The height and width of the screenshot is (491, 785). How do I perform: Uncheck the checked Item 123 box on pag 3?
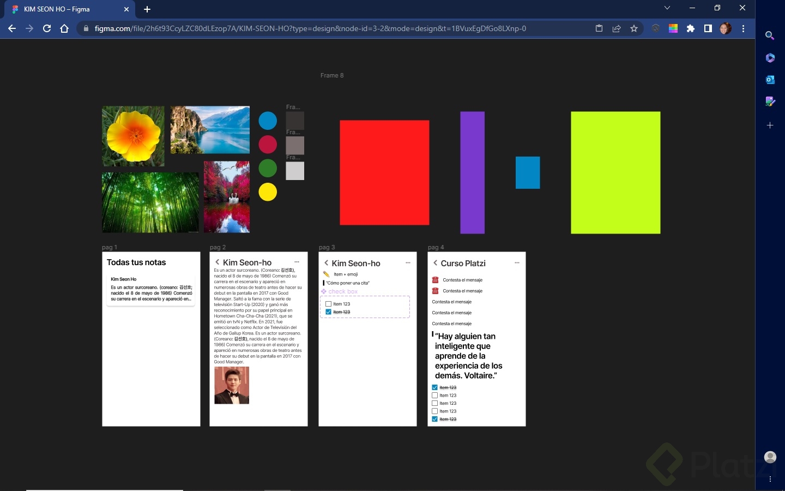point(328,312)
